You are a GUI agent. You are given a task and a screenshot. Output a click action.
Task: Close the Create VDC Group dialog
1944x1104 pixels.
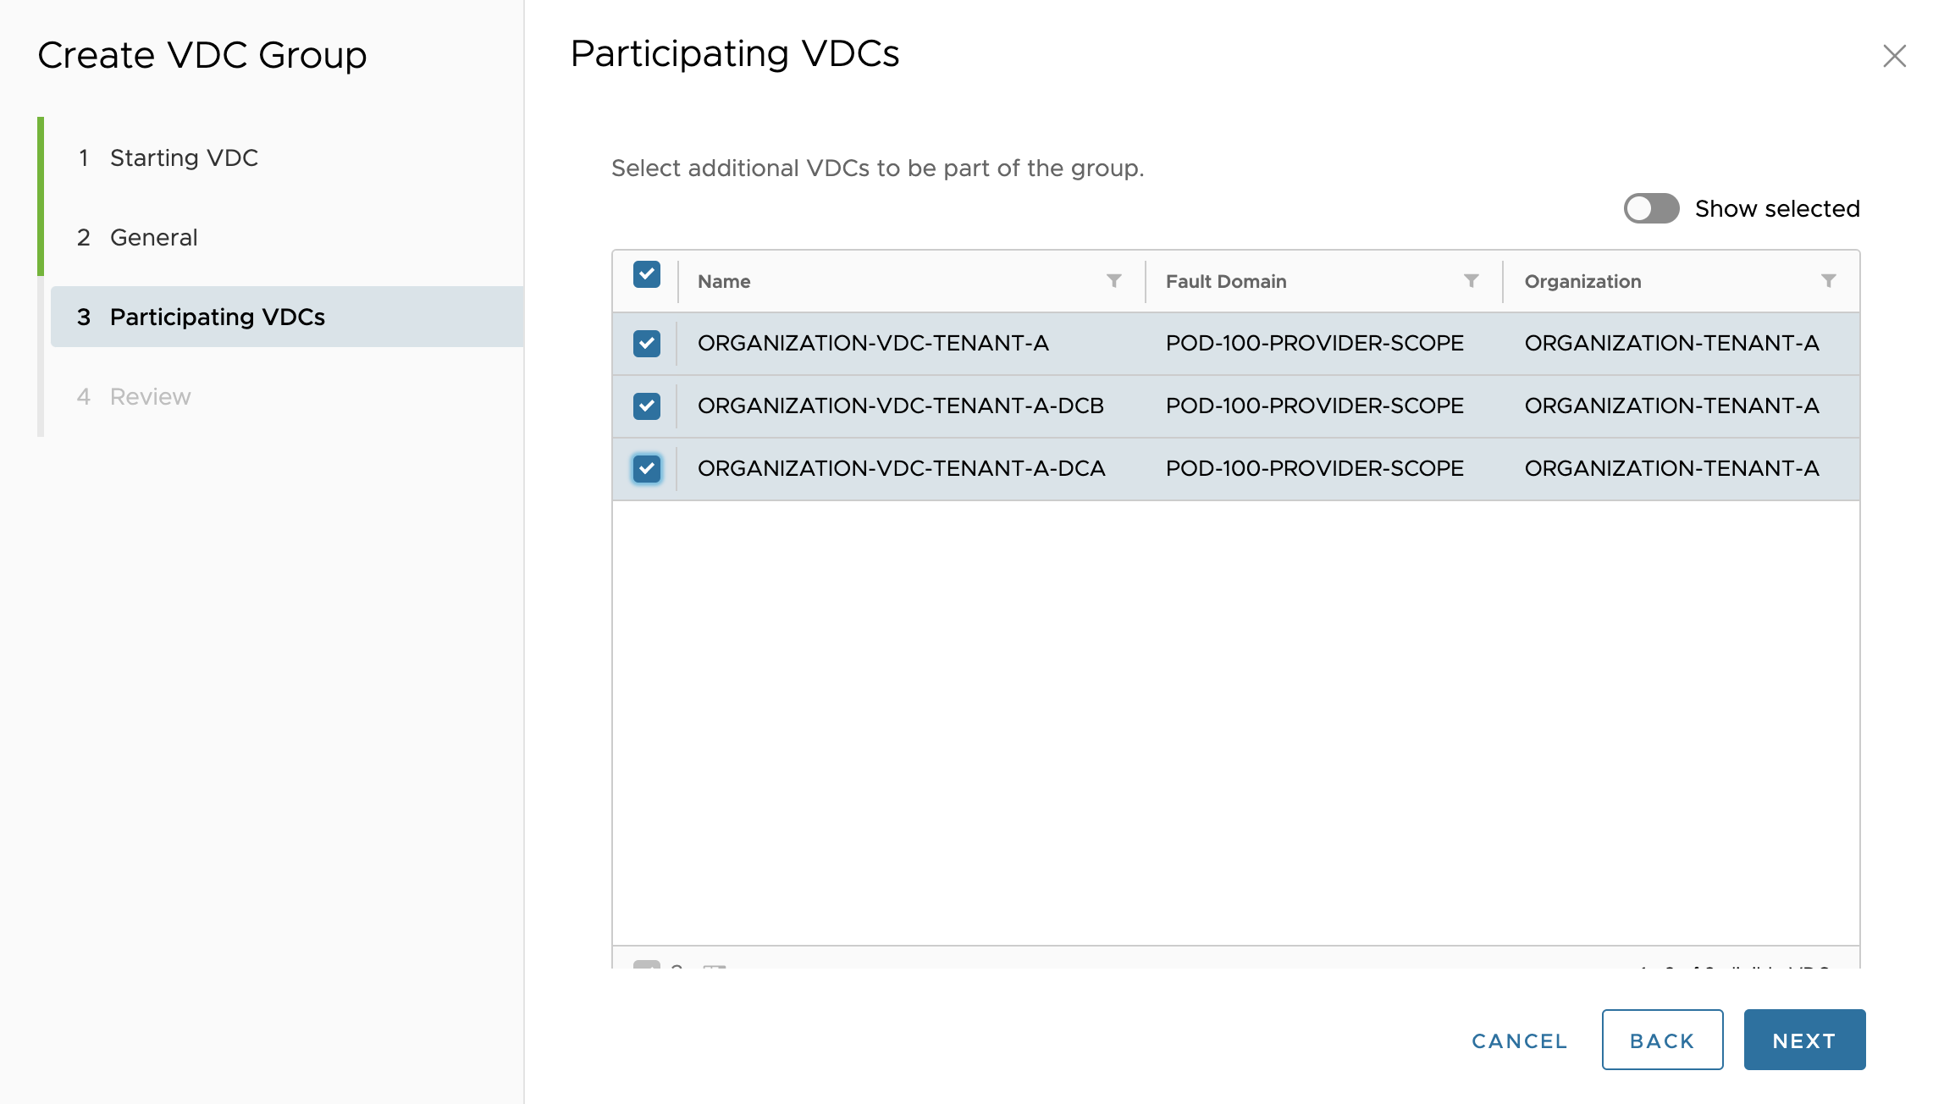click(x=1894, y=57)
